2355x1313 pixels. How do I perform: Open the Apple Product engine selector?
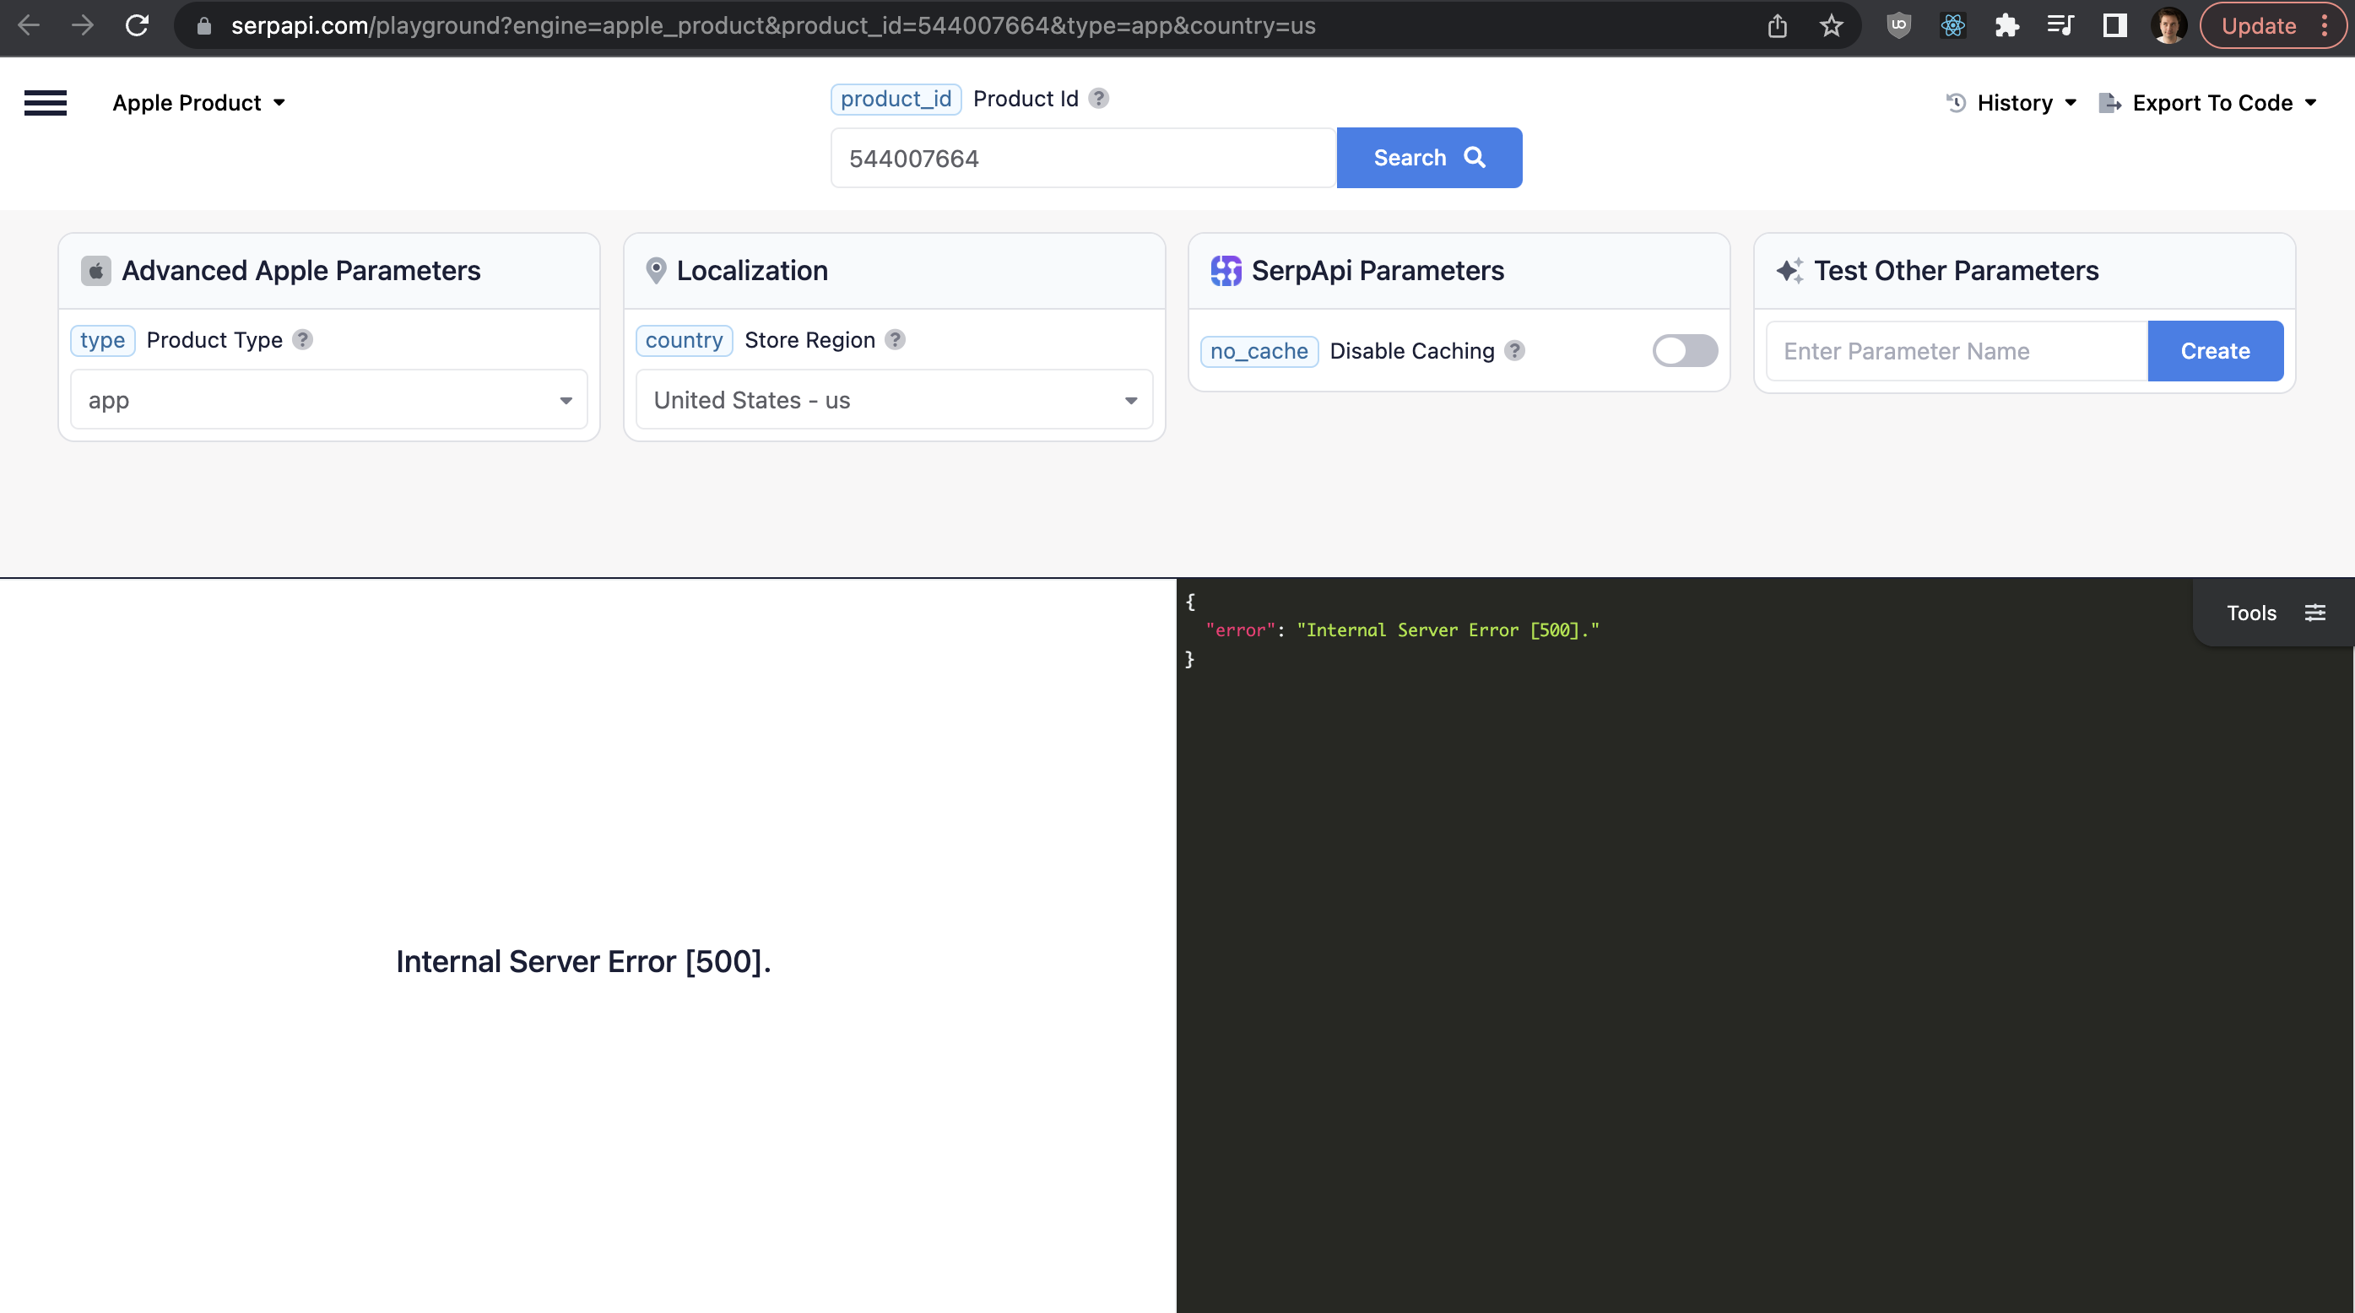[x=198, y=102]
